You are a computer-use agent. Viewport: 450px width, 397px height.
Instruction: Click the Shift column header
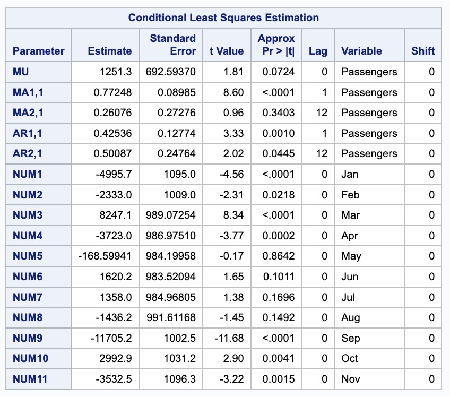tap(423, 51)
